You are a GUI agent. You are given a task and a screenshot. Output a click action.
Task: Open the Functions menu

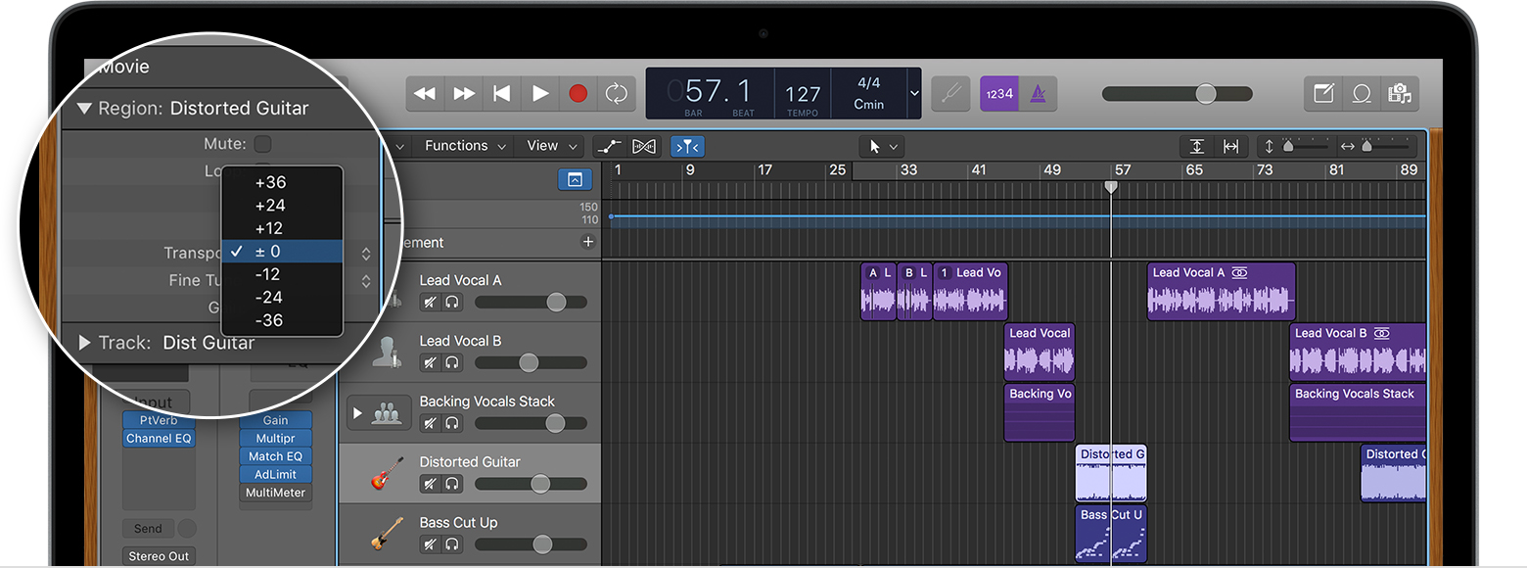click(x=465, y=146)
